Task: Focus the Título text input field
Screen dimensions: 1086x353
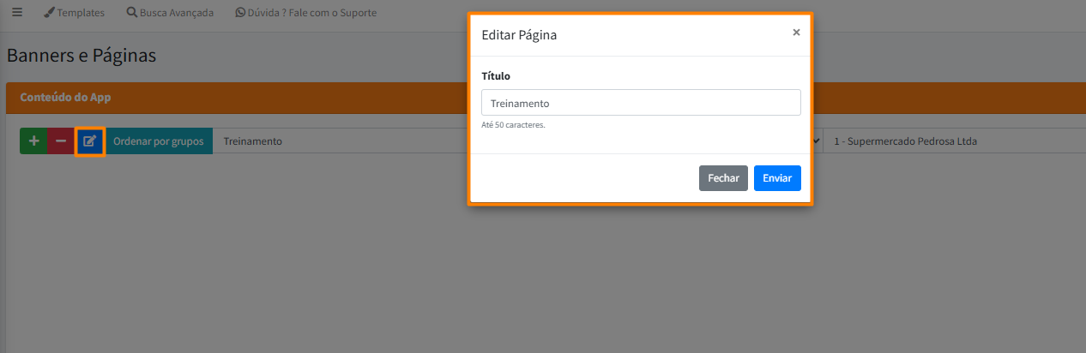Action: click(x=641, y=103)
